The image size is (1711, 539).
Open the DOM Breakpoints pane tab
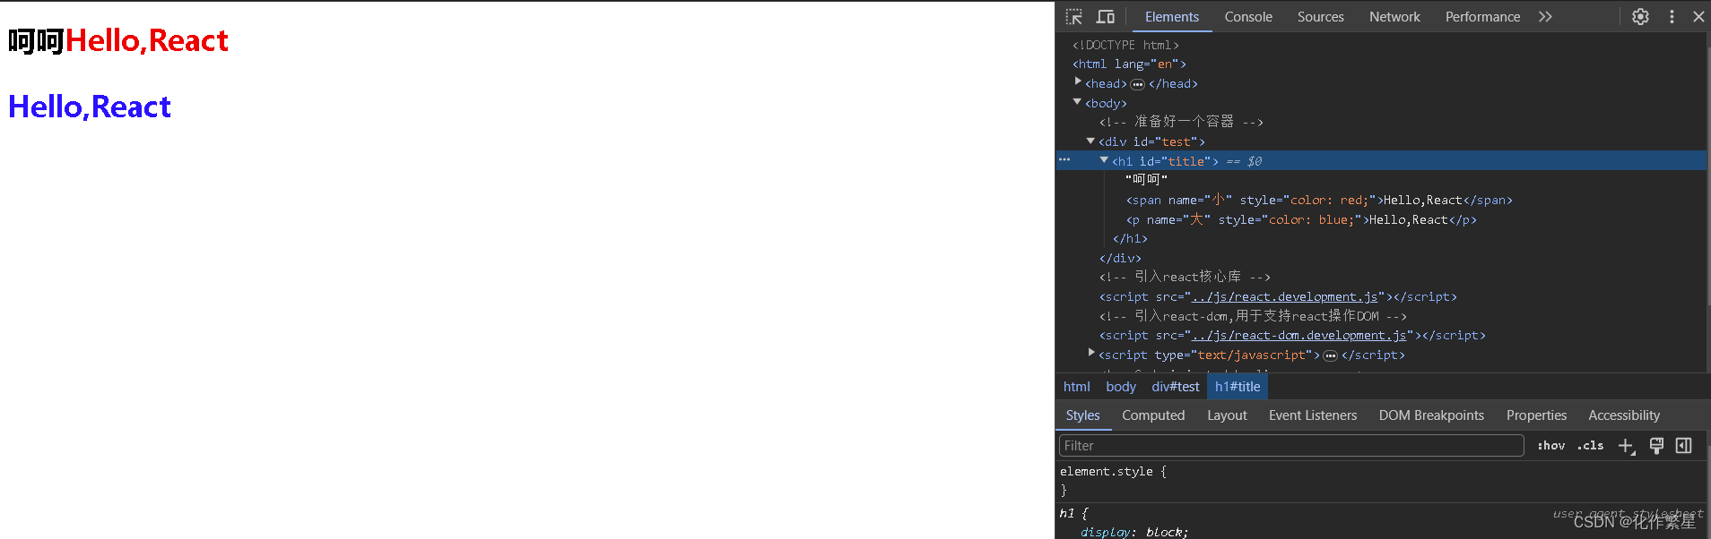1431,415
